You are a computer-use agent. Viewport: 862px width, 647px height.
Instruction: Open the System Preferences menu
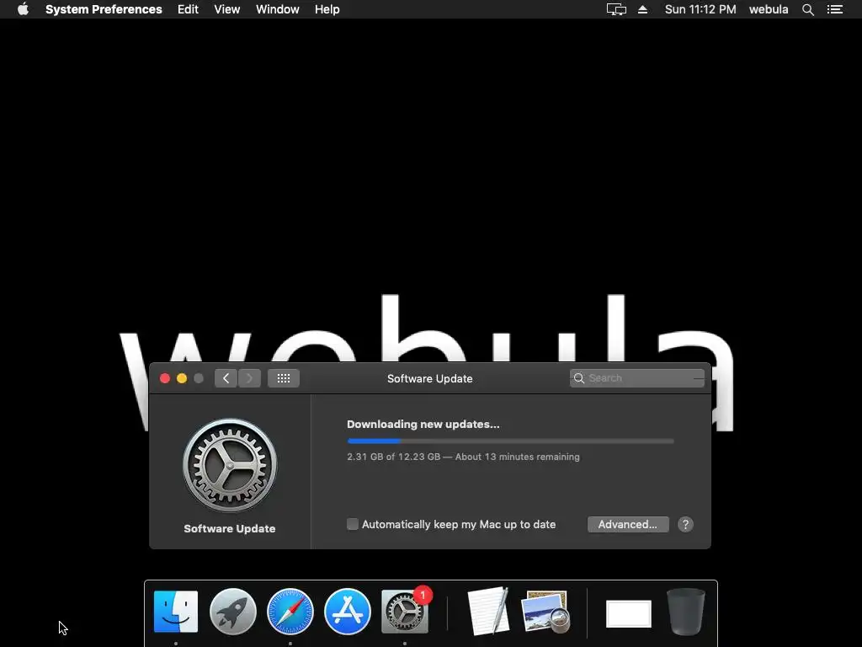[x=104, y=9]
